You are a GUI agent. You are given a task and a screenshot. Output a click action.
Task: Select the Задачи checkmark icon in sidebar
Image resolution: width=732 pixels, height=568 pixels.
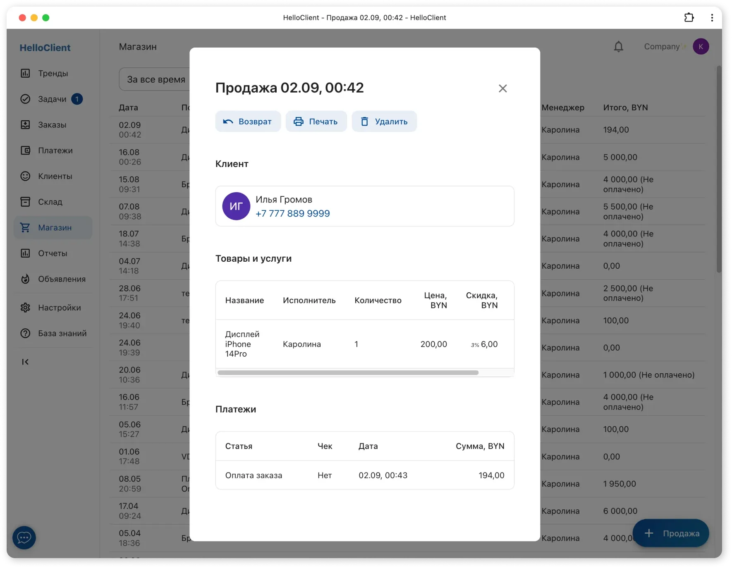25,99
